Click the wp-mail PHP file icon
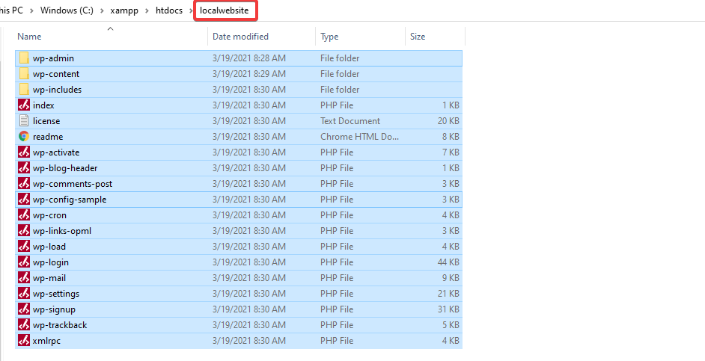This screenshot has width=705, height=361. tap(24, 278)
